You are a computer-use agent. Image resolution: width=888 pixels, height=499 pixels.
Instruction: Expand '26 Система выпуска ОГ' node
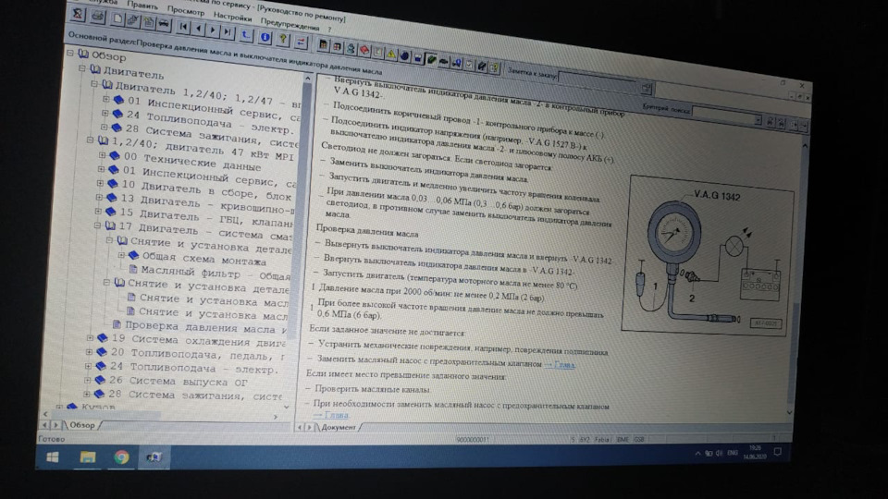click(87, 380)
